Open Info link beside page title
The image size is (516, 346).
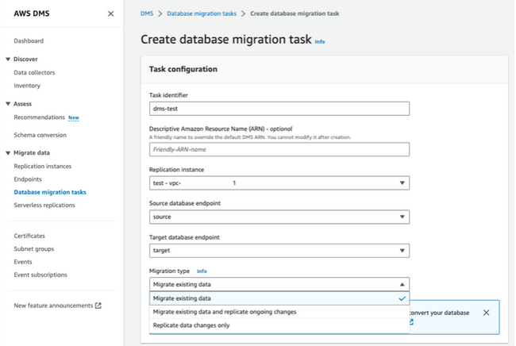[x=320, y=41]
